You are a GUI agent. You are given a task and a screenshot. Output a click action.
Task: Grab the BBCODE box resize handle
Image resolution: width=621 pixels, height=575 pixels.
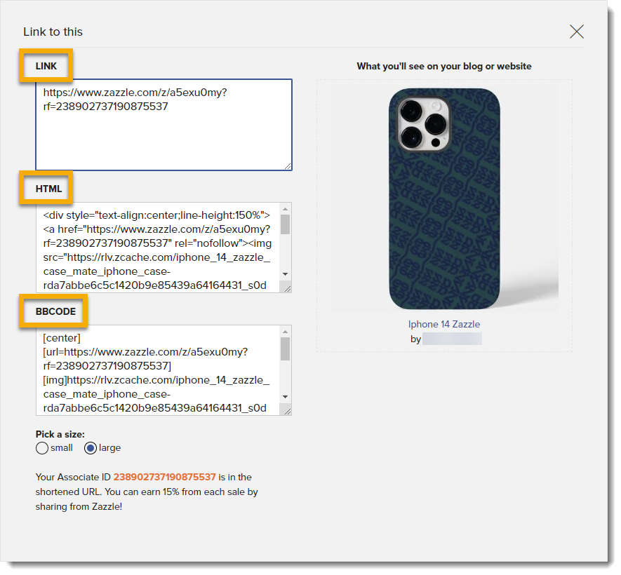(x=285, y=410)
